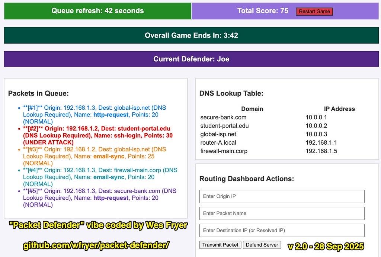Click the Defend Server button
This screenshot has width=381, height=257.
coord(262,245)
